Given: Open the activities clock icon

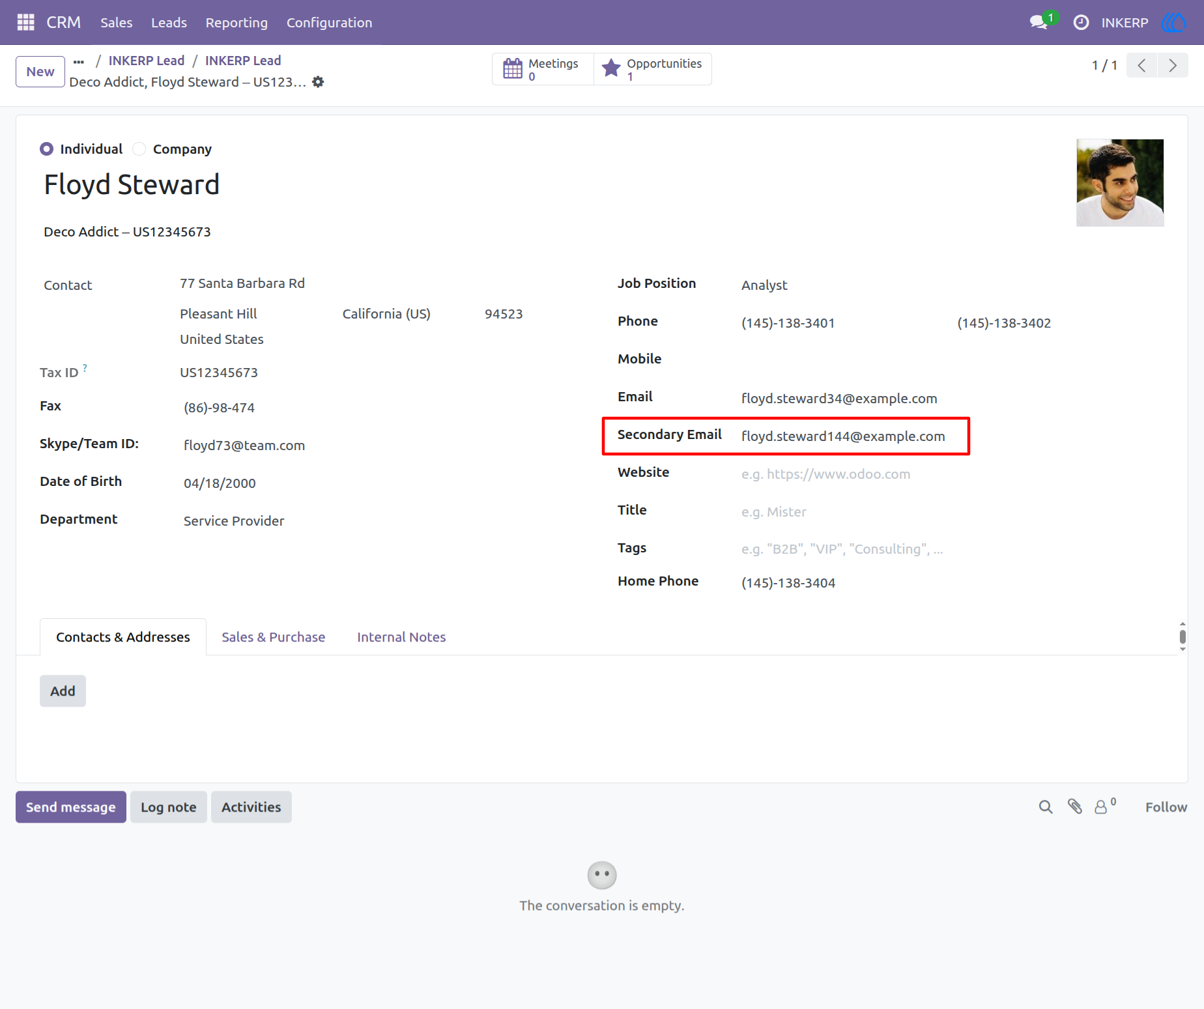Looking at the screenshot, I should click(1081, 22).
